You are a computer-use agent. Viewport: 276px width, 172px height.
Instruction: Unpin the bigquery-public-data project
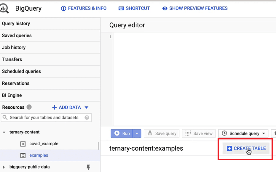88,167
